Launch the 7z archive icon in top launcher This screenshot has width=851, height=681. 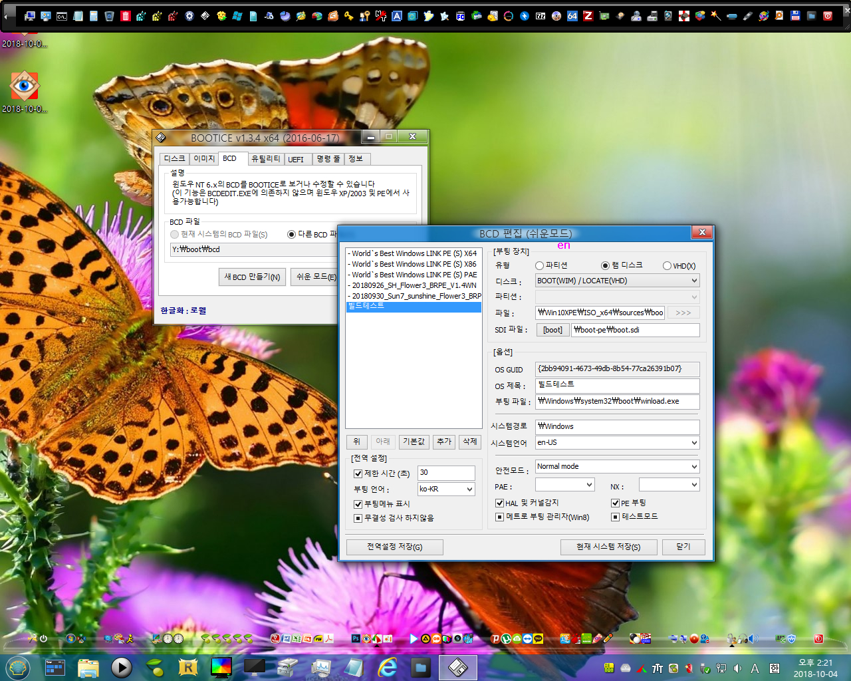pyautogui.click(x=541, y=16)
